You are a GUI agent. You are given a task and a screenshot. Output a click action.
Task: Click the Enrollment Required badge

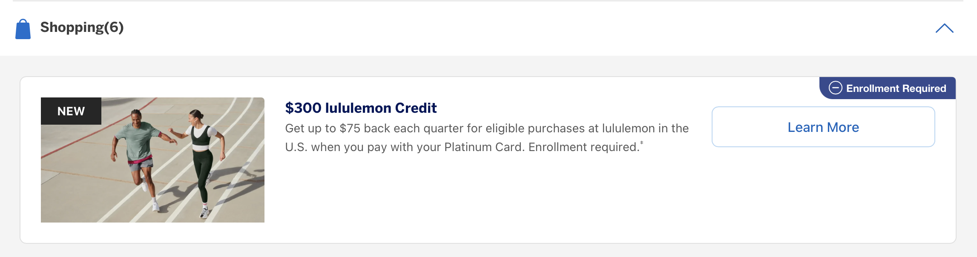point(888,88)
